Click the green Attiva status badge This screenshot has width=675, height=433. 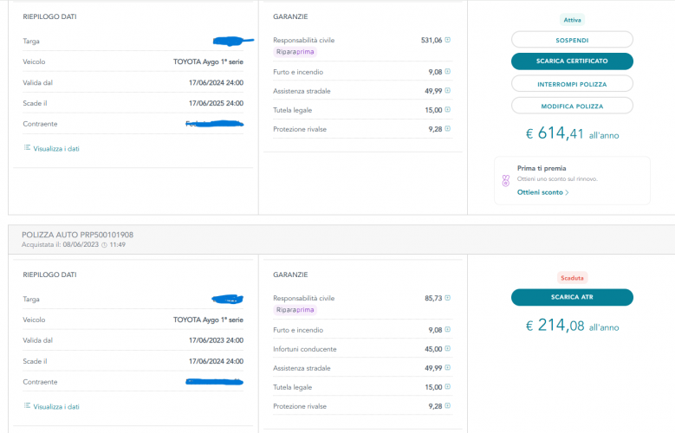point(572,19)
